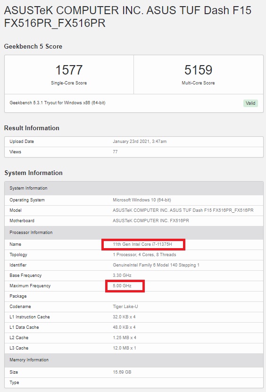Screen dimensions: 266x392
Task: Select 'Microsoft Windows 10 (64-bit)' value
Action: 142,200
